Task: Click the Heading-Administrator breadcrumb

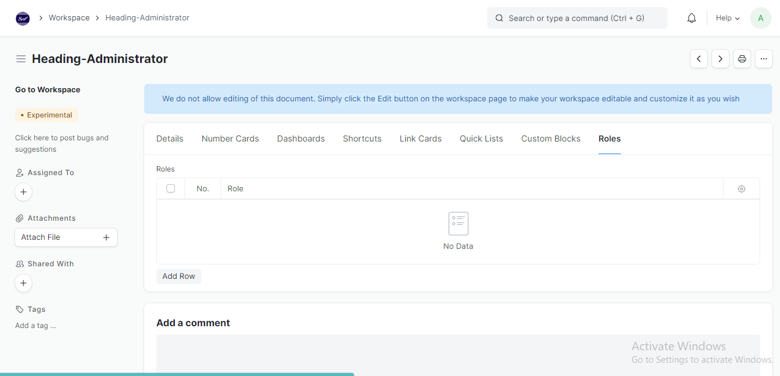Action: click(147, 18)
